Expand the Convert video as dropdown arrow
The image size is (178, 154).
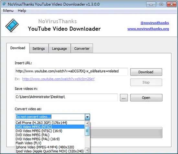point(87,117)
